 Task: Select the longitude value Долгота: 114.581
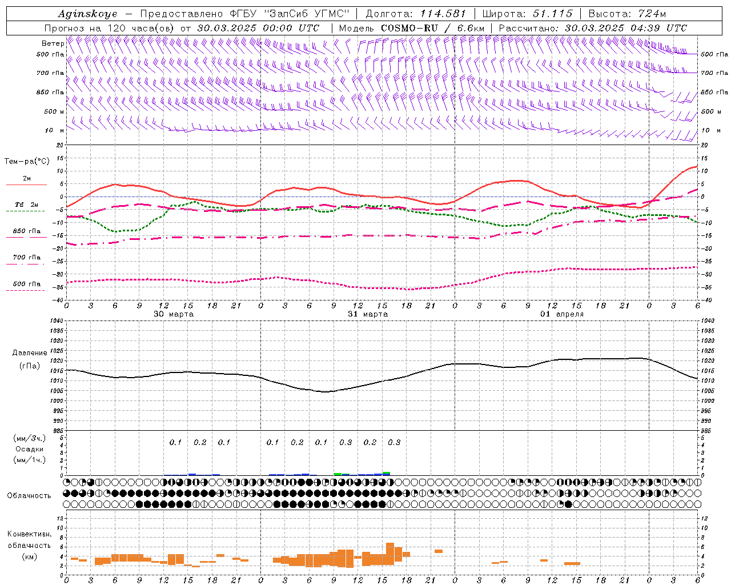[416, 14]
